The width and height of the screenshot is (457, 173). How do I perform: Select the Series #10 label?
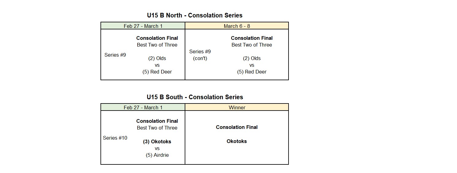tap(115, 138)
